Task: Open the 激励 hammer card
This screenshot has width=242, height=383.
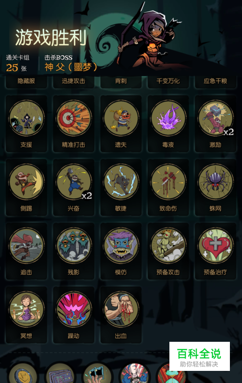Action: (x=216, y=118)
